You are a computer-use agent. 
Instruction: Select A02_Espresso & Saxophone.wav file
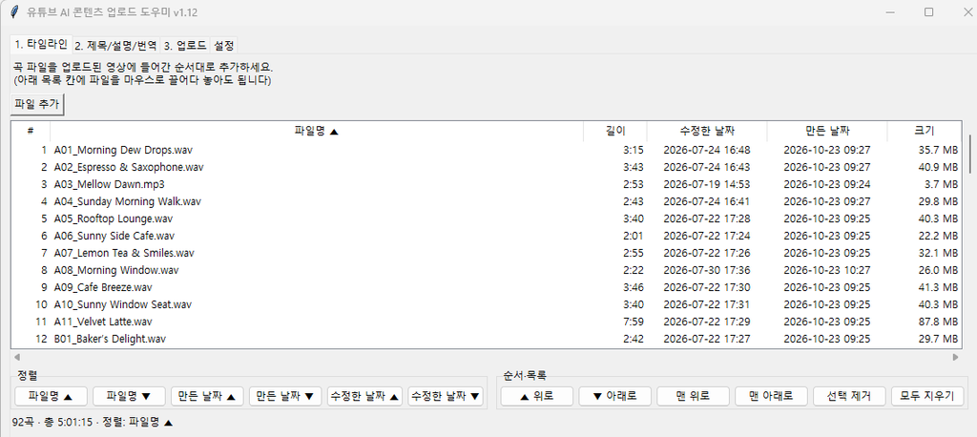(486, 167)
